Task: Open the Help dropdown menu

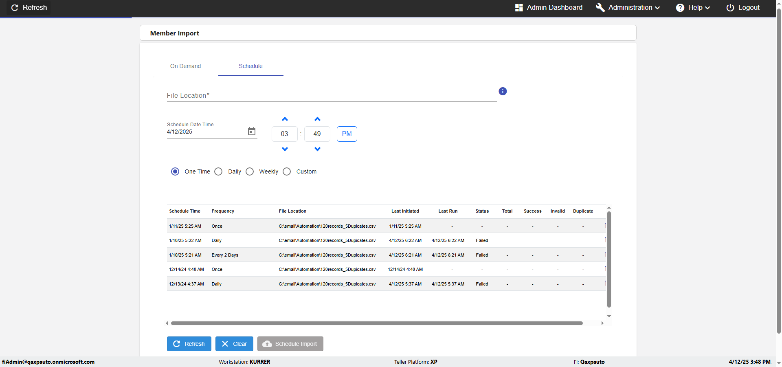Action: pos(693,7)
